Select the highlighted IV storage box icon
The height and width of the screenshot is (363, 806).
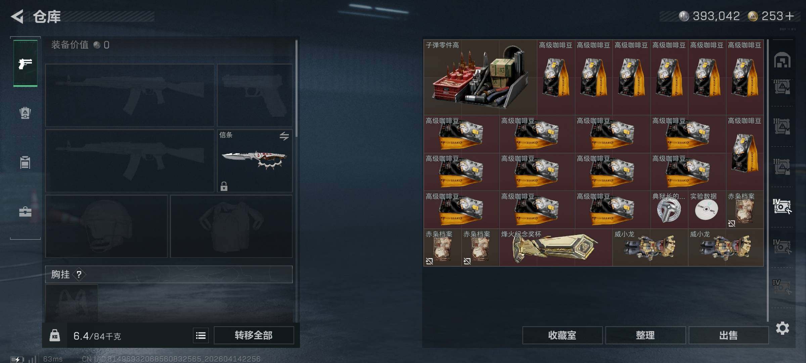click(782, 206)
